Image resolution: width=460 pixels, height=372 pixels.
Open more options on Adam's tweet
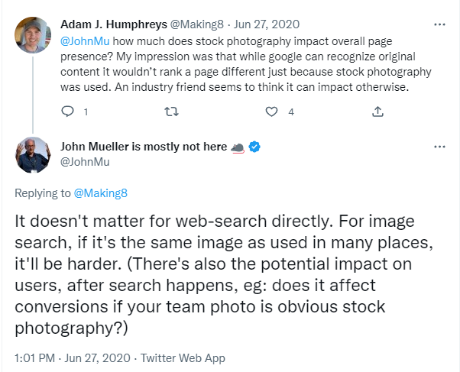(439, 24)
